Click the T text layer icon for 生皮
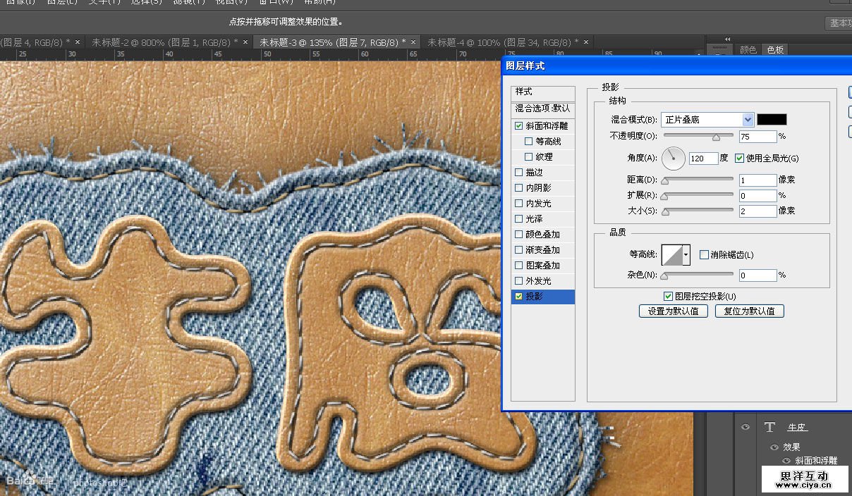 (769, 427)
